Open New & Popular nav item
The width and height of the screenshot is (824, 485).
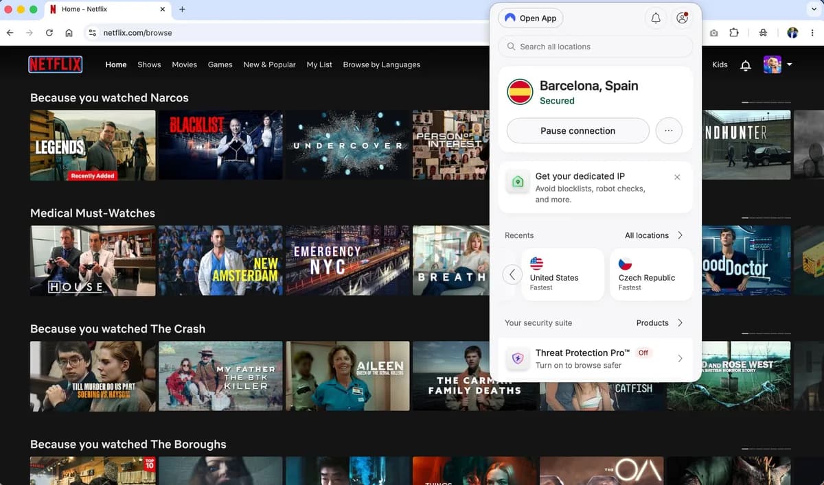pos(269,64)
